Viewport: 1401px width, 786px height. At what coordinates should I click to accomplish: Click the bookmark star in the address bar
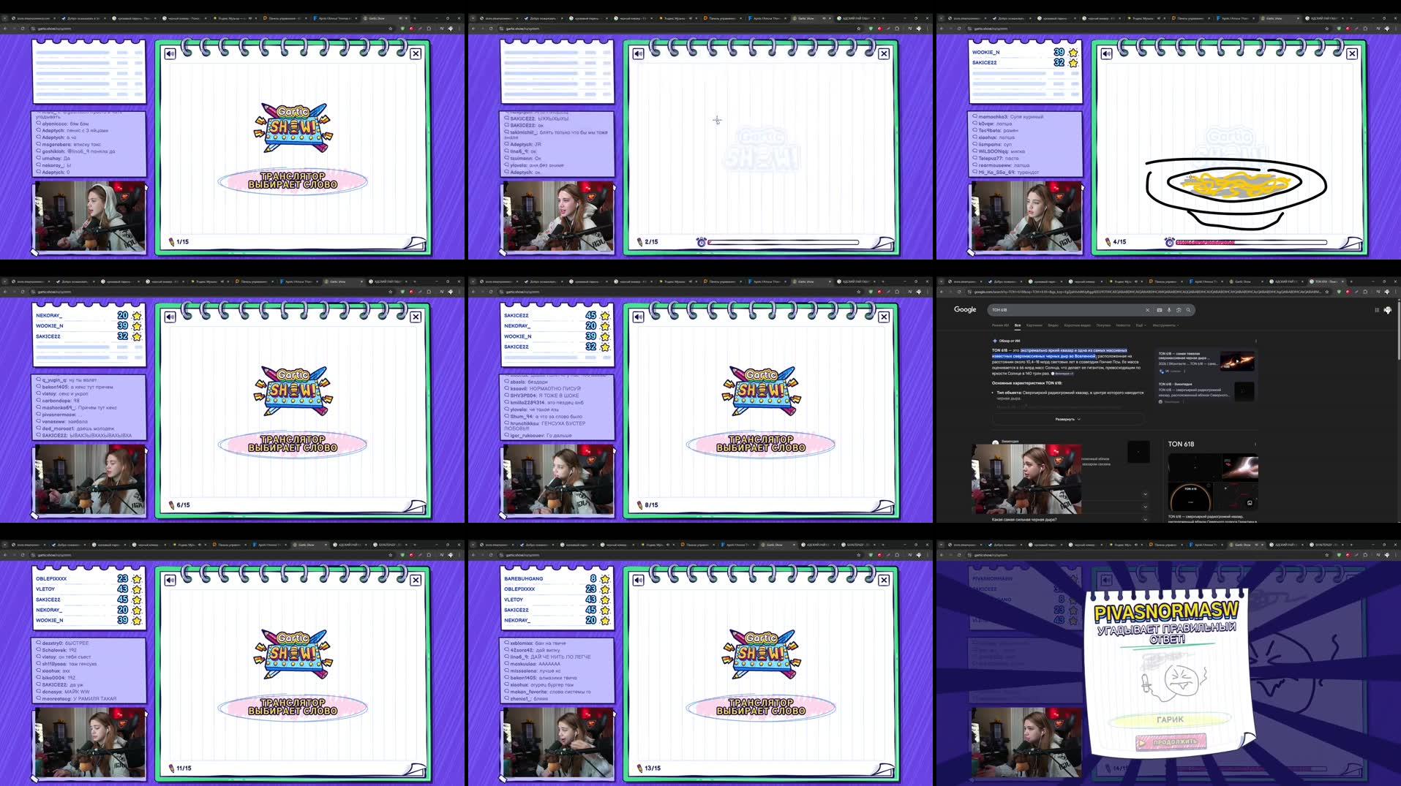(1328, 292)
